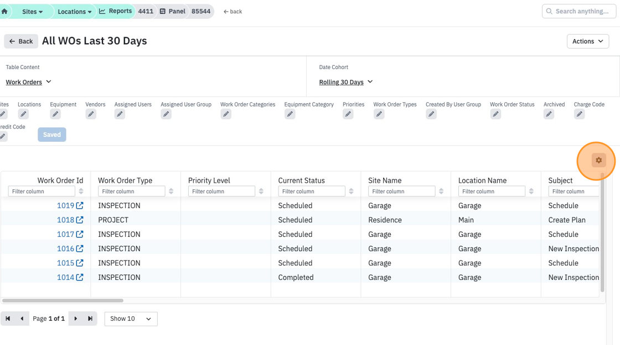The height and width of the screenshot is (345, 620).
Task: Open work order 1016 external link icon
Action: [80, 249]
